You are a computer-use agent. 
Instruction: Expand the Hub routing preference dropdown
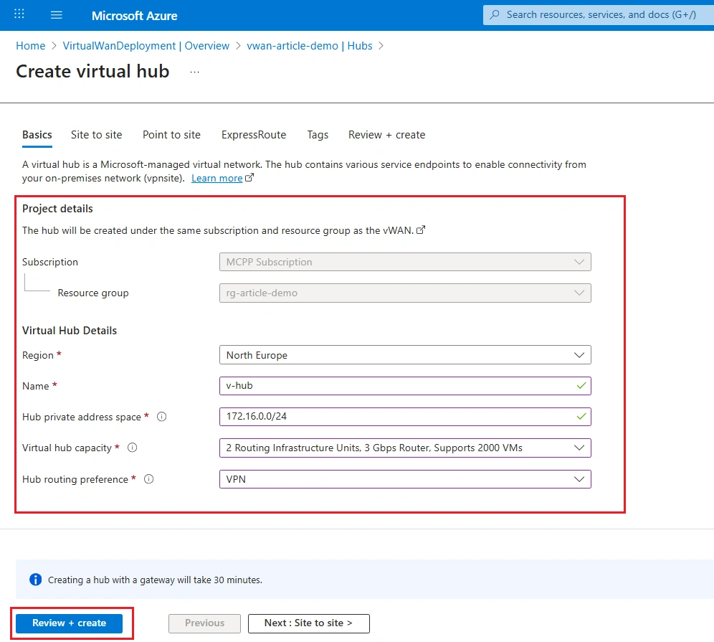pyautogui.click(x=405, y=479)
